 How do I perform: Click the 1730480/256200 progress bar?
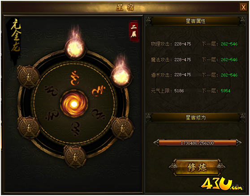point(198,143)
